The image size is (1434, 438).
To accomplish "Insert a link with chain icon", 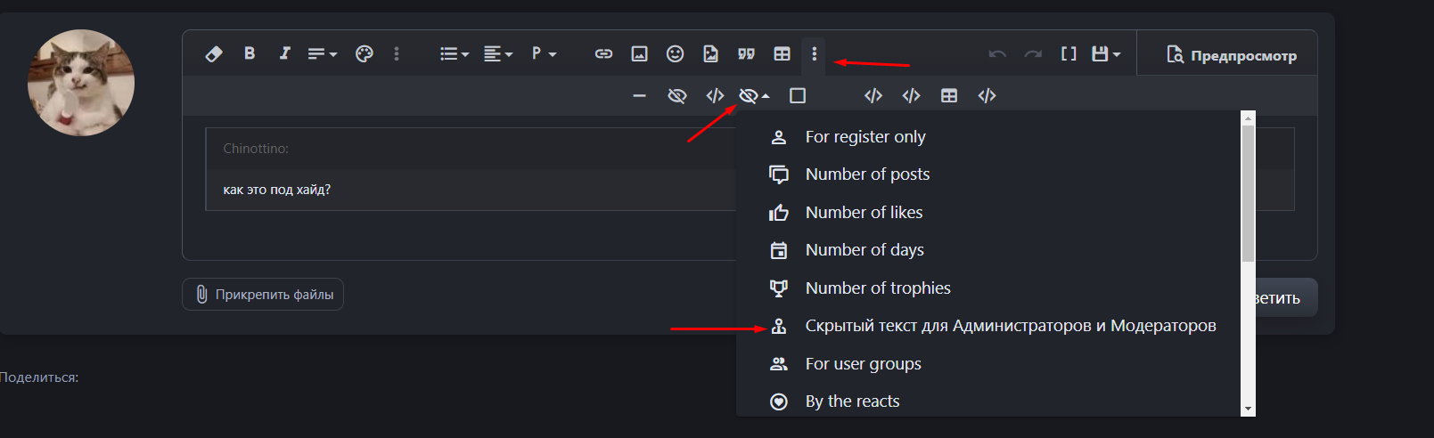I will pos(603,54).
